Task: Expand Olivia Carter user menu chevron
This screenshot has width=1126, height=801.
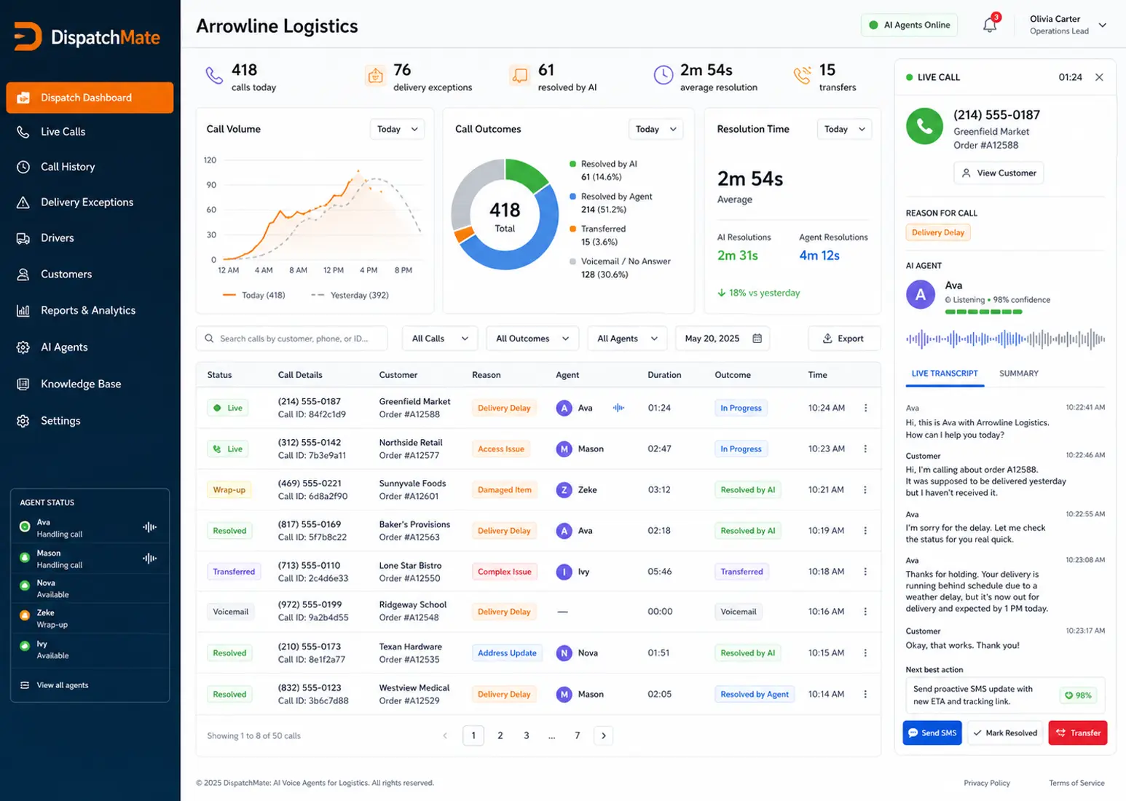Action: pyautogui.click(x=1102, y=25)
